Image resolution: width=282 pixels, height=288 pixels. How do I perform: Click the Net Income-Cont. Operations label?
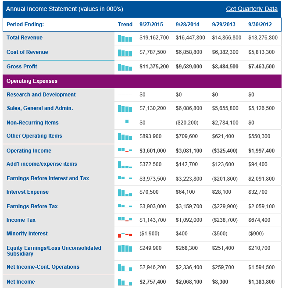click(x=43, y=267)
